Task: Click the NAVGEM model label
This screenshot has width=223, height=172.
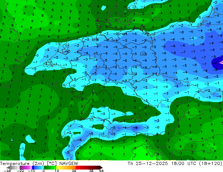Action: click(x=69, y=164)
